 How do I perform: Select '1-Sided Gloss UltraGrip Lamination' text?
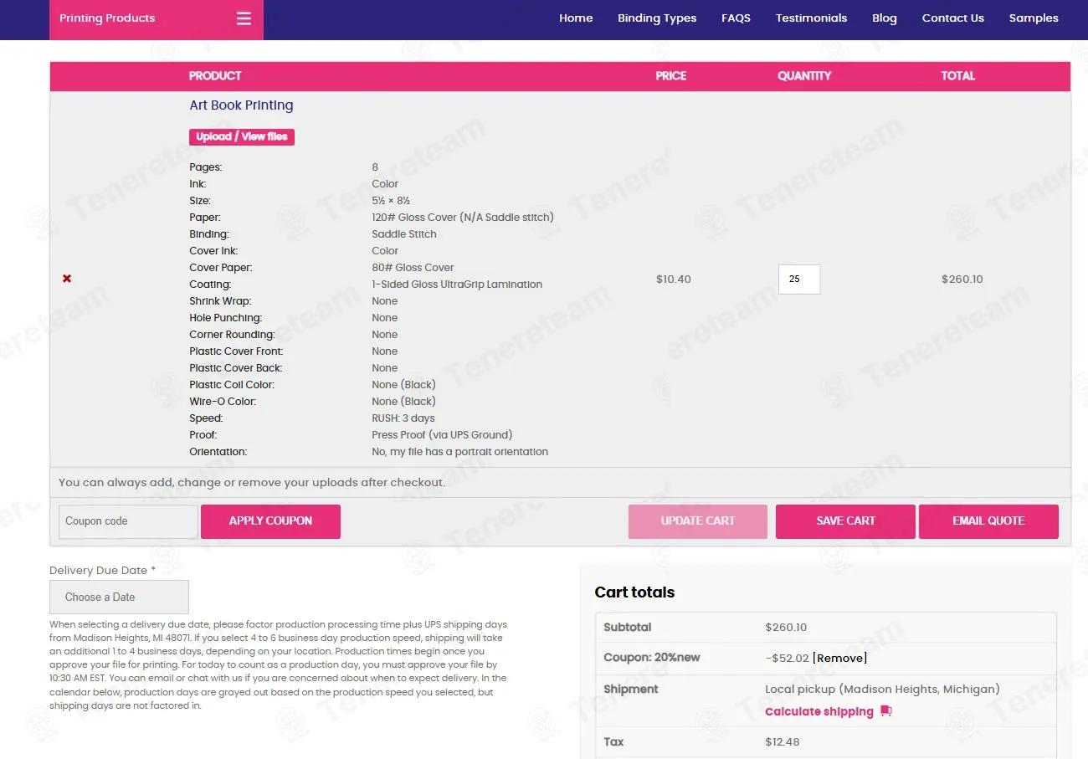click(457, 285)
